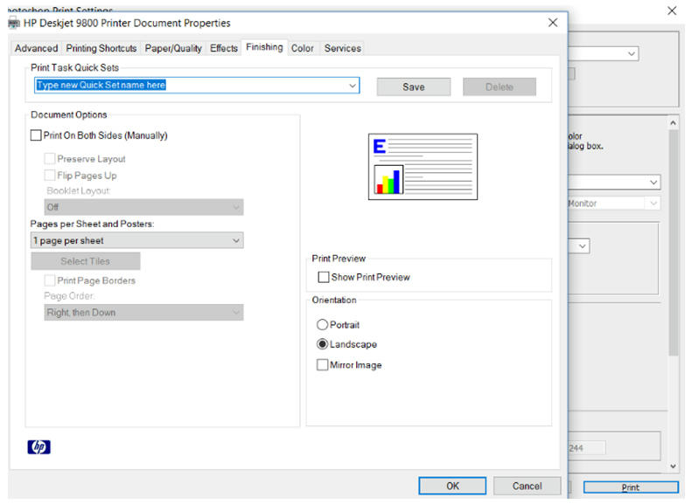Toggle the Mirror Image checkbox
The width and height of the screenshot is (692, 504).
[x=323, y=365]
